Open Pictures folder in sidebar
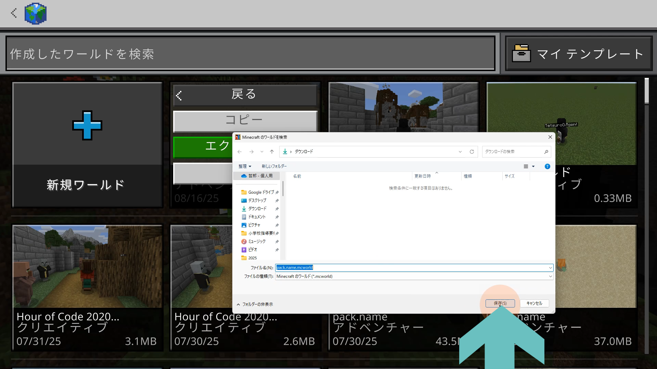Image resolution: width=657 pixels, height=369 pixels. coord(254,225)
